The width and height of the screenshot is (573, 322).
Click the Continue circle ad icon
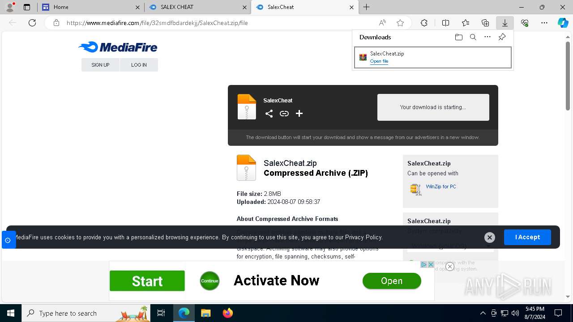[x=210, y=281]
